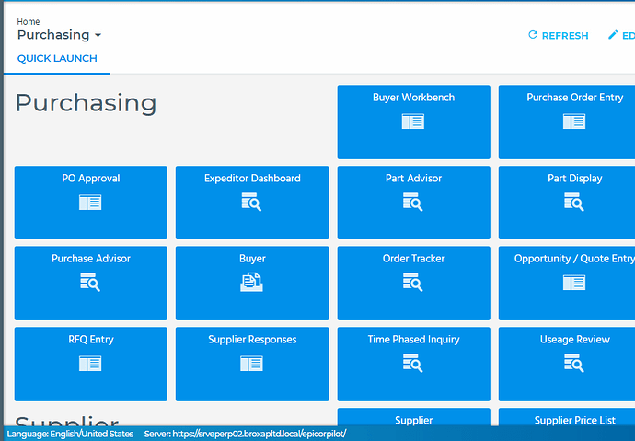Open the Buyer Workbench tile label
The image size is (635, 441).
point(413,98)
